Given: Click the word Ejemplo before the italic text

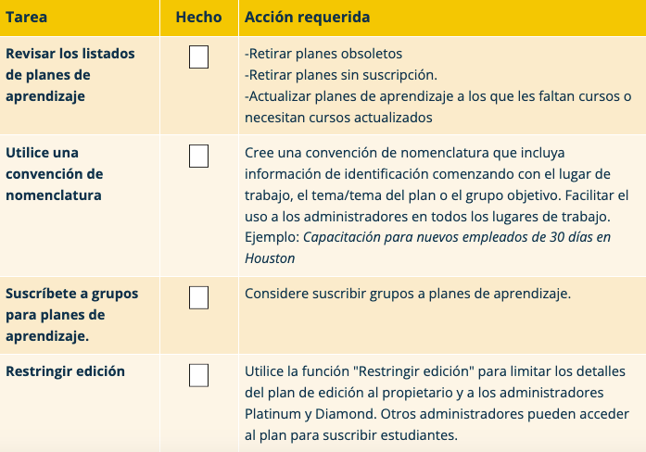Looking at the screenshot, I should (272, 237).
